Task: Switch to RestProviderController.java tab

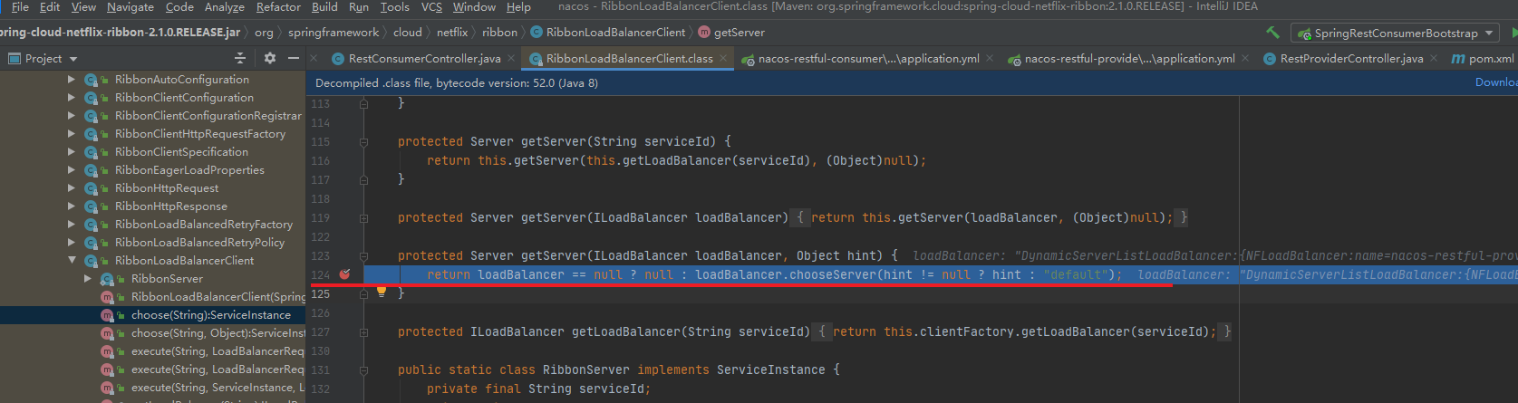Action: [x=1351, y=58]
